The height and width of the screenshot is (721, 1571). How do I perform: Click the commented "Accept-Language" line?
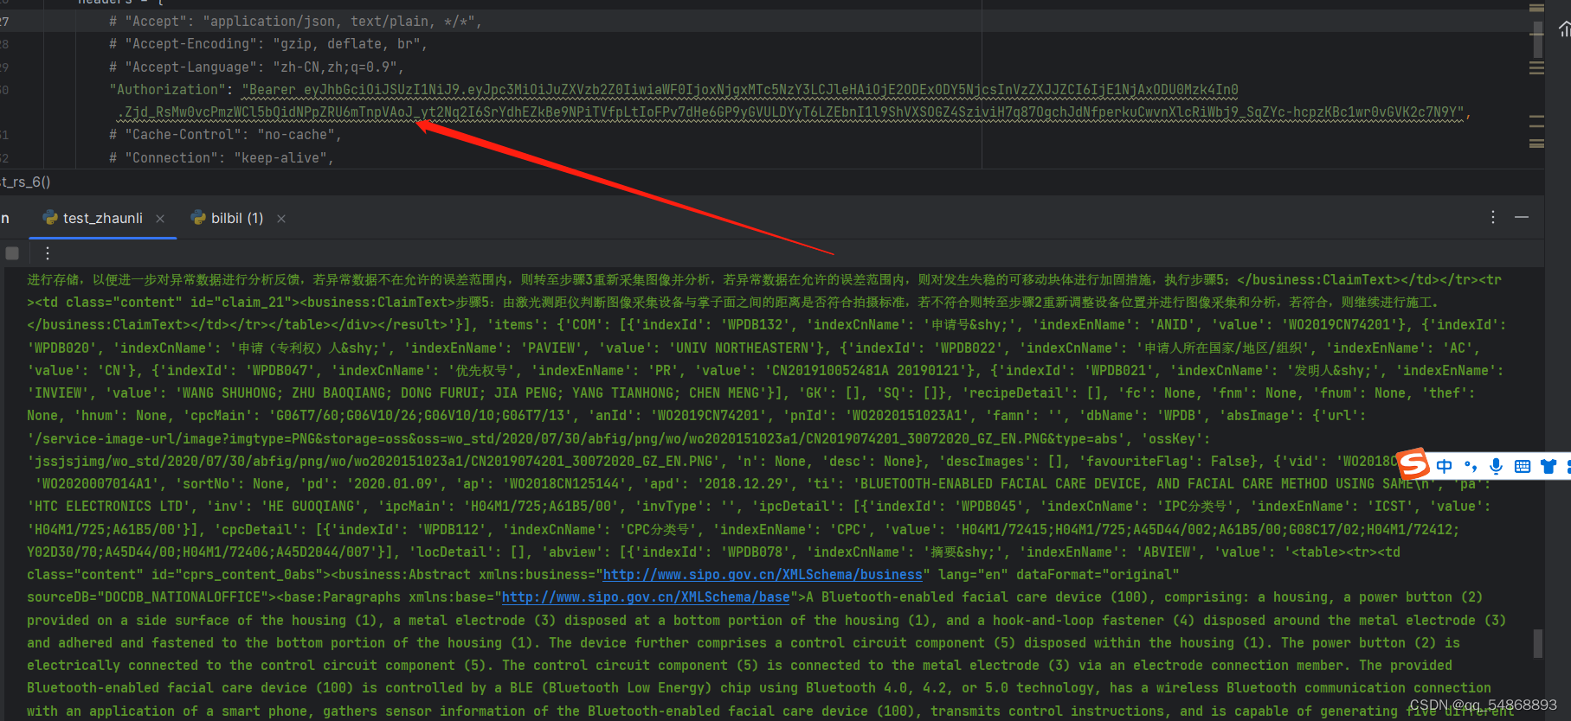(x=257, y=67)
